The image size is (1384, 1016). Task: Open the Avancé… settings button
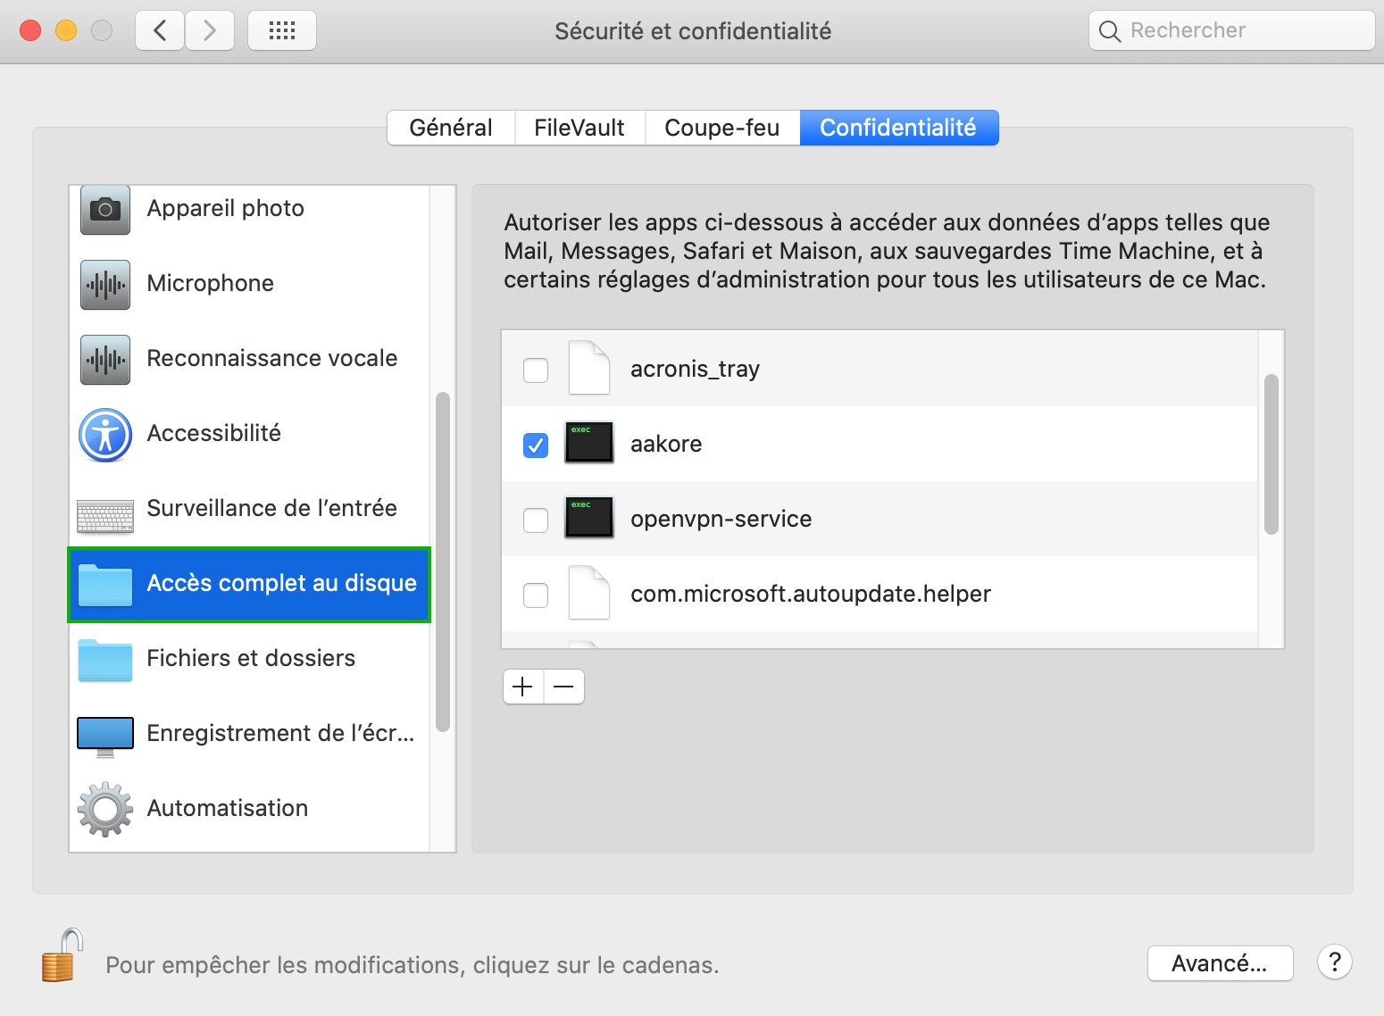[x=1220, y=963]
